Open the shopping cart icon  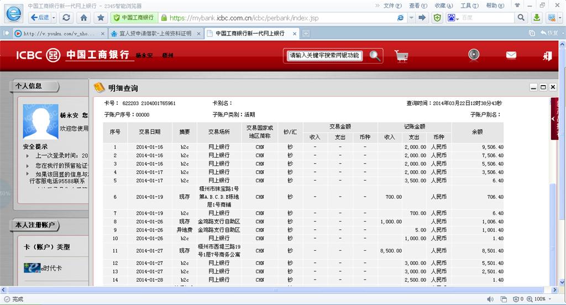pyautogui.click(x=401, y=55)
